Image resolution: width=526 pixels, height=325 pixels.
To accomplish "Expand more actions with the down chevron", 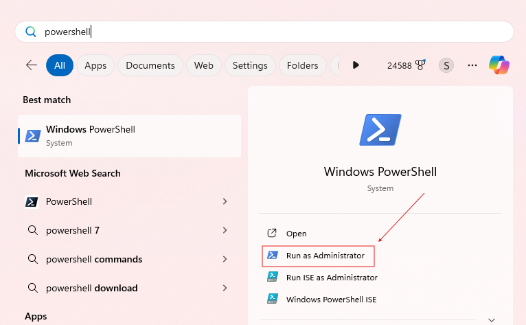I will coord(492,320).
